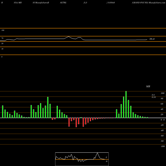Viewport: 166px width, 166px height.
Task: Click the stock code 513343 in the header
Action: coord(111,3)
